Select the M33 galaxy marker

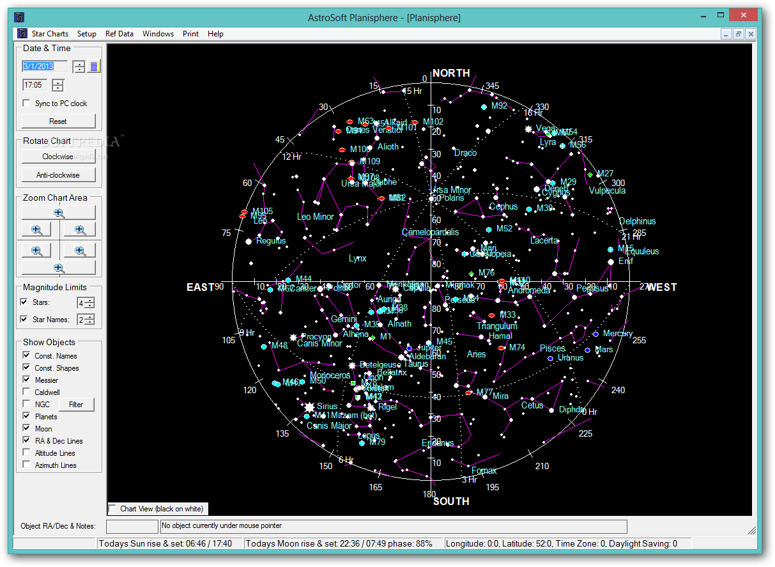click(491, 315)
